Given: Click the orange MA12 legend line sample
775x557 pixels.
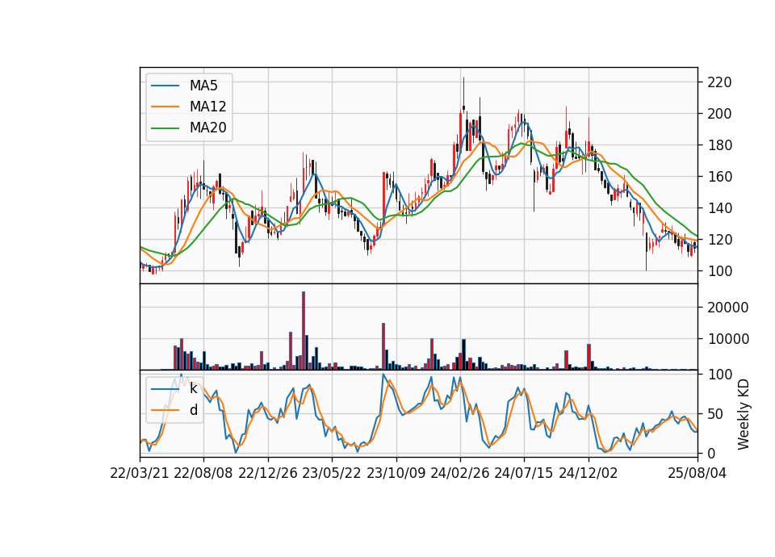Looking at the screenshot, I should pyautogui.click(x=165, y=107).
